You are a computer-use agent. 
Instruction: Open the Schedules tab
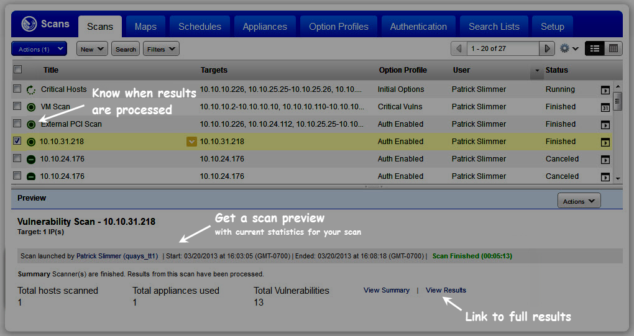coord(200,27)
